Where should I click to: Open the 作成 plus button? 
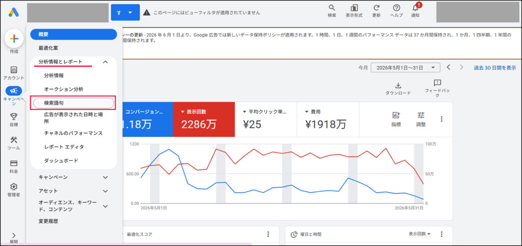(x=14, y=39)
